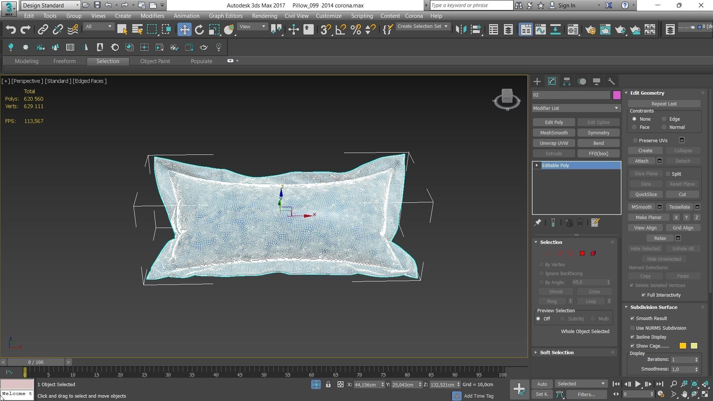Image resolution: width=713 pixels, height=401 pixels.
Task: Activate the Select and Rotate tool
Action: (199, 30)
